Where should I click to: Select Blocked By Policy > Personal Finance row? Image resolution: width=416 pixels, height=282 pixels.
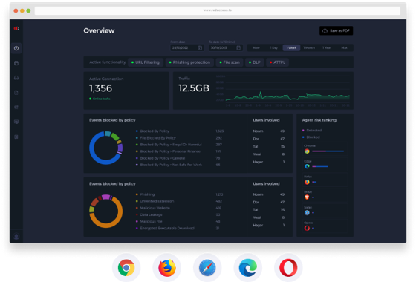pos(180,151)
